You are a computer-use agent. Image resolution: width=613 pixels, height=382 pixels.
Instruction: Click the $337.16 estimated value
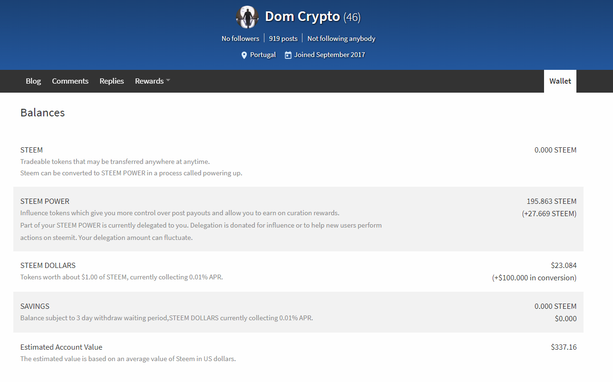pos(564,347)
